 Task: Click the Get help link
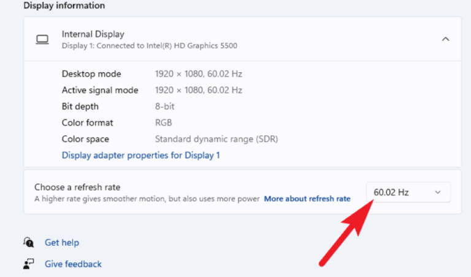pos(62,242)
